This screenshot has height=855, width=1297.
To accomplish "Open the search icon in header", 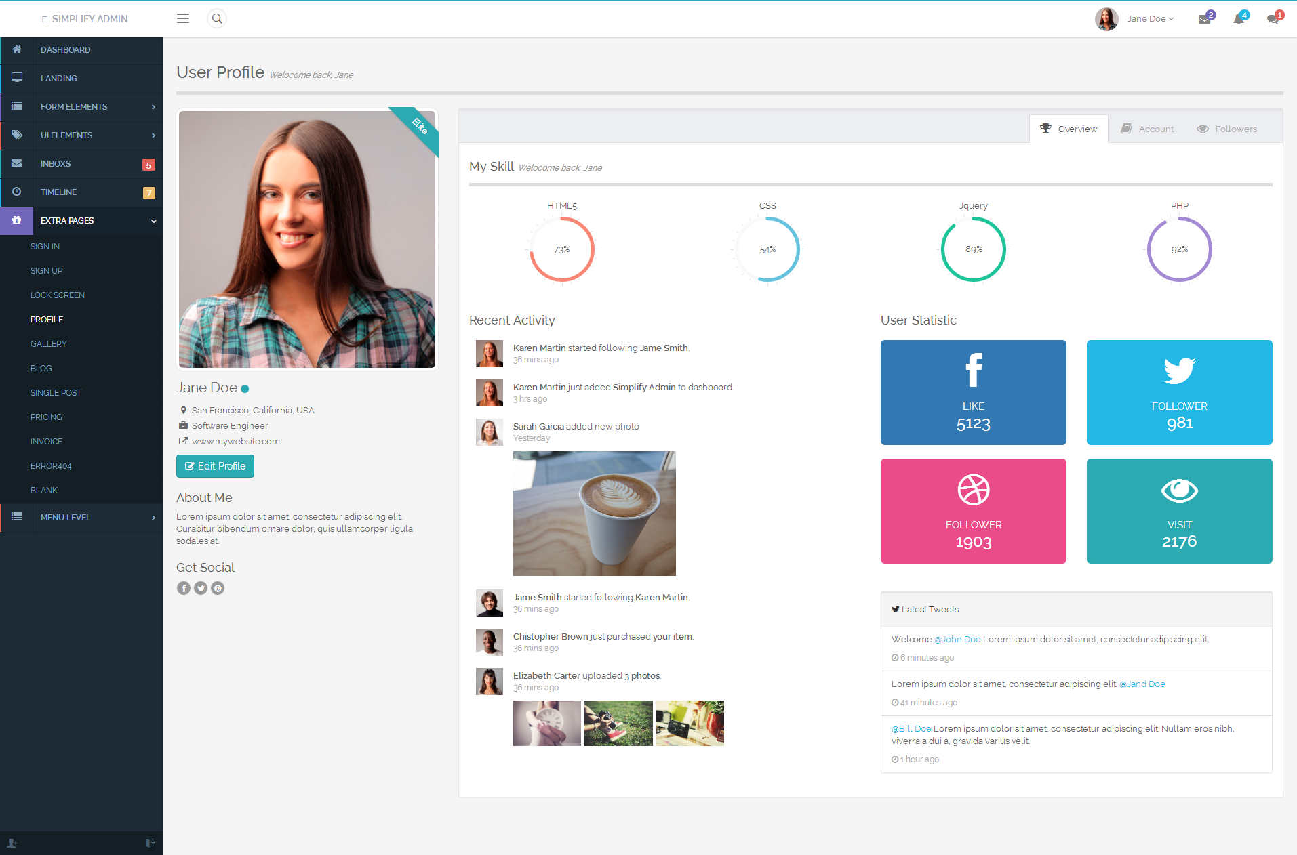I will pyautogui.click(x=217, y=18).
